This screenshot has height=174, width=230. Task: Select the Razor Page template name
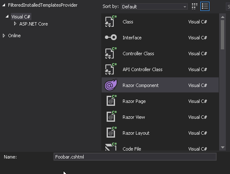tap(134, 101)
